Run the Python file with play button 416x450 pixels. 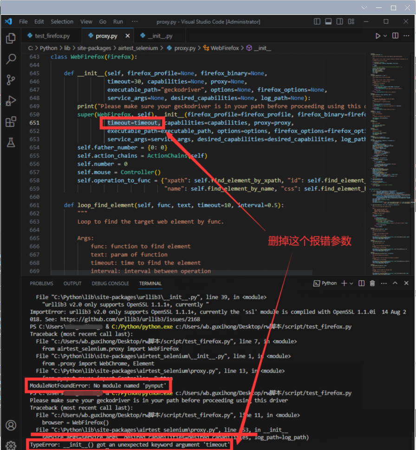point(378,36)
